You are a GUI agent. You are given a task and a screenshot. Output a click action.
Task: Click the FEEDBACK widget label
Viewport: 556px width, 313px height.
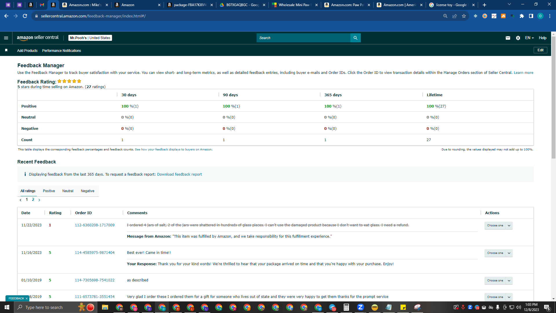click(16, 299)
